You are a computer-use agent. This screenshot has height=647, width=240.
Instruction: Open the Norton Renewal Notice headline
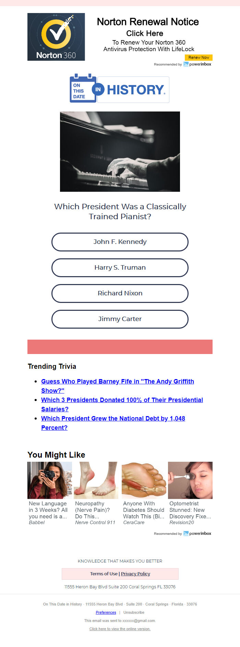148,22
